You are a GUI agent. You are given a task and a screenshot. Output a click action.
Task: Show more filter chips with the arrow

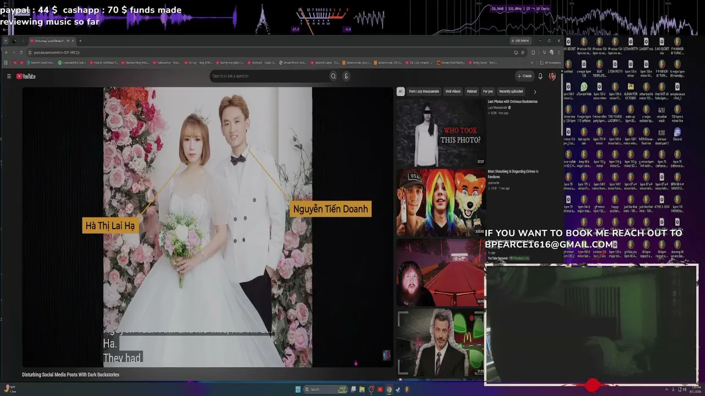click(x=534, y=92)
